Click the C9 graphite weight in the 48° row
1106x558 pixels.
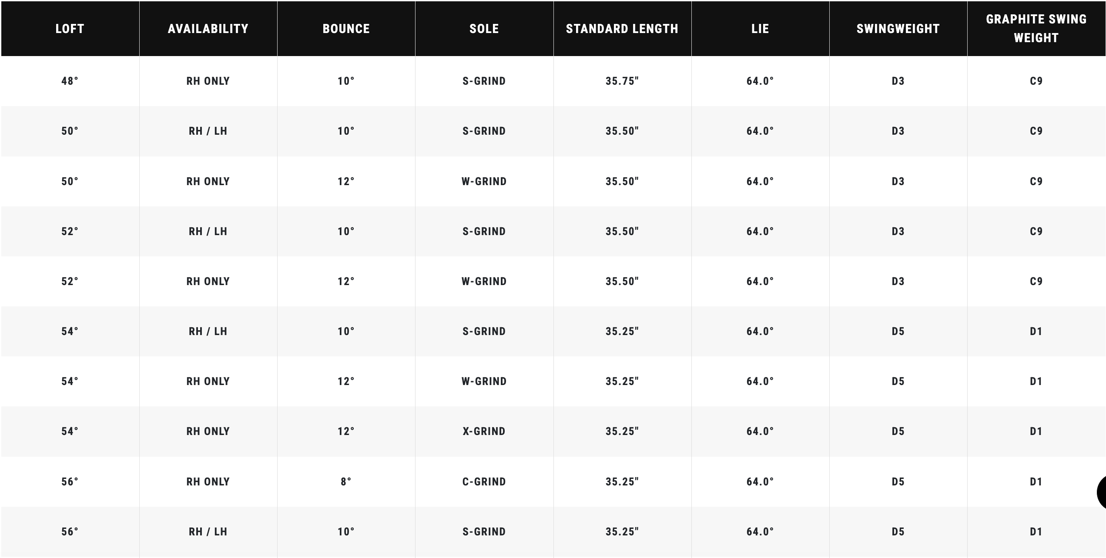click(x=1036, y=81)
